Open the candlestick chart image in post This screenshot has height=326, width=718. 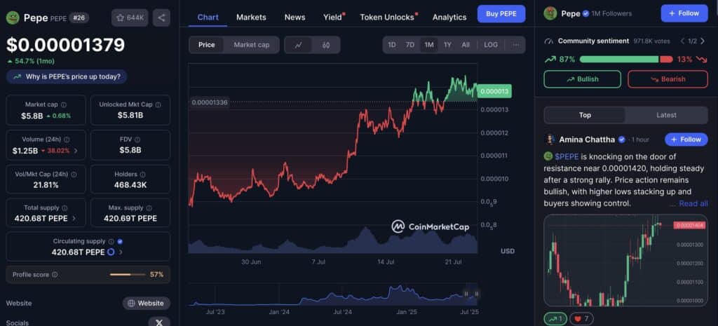click(x=625, y=260)
